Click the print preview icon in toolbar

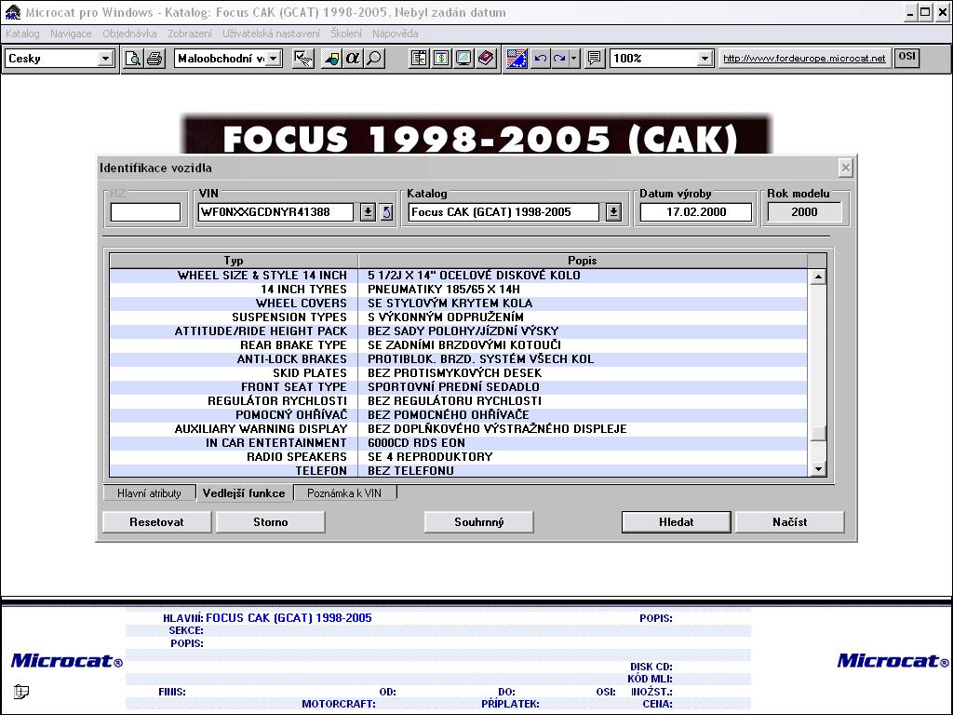134,59
